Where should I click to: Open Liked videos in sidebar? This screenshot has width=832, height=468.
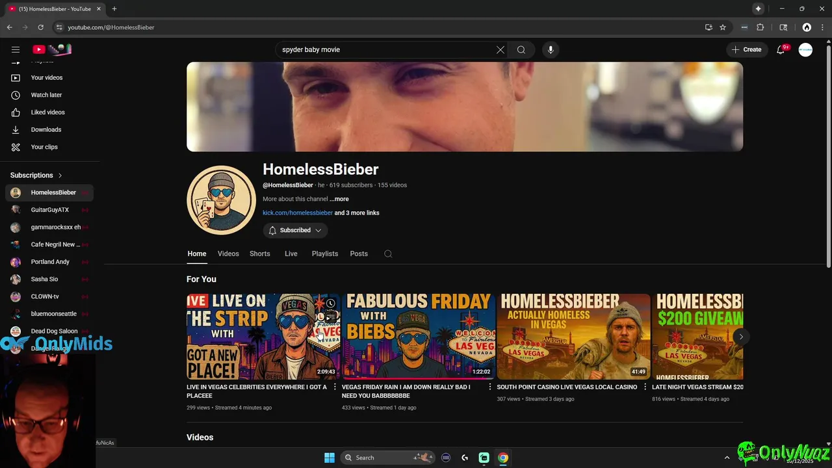coord(49,112)
